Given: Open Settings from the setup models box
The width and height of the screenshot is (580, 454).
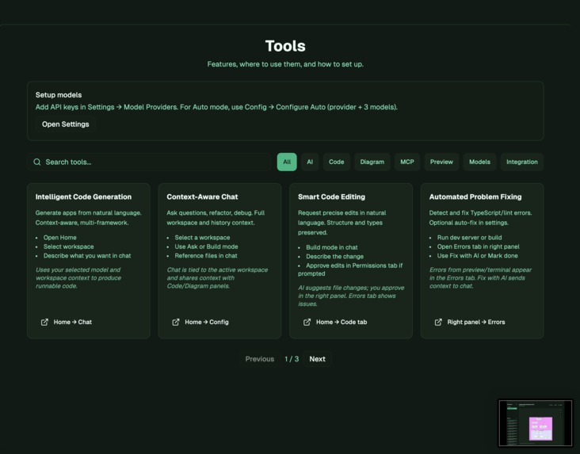Looking at the screenshot, I should [x=66, y=124].
